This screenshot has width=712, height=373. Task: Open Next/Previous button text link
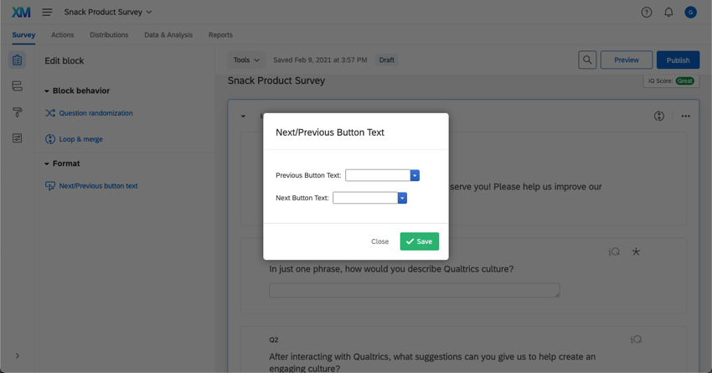click(98, 186)
